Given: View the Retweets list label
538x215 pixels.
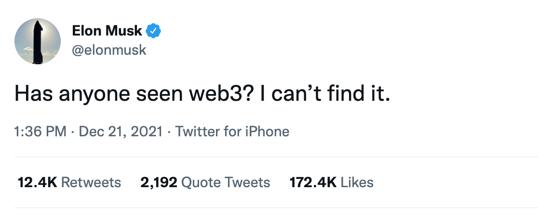Looking at the screenshot, I should (91, 182).
